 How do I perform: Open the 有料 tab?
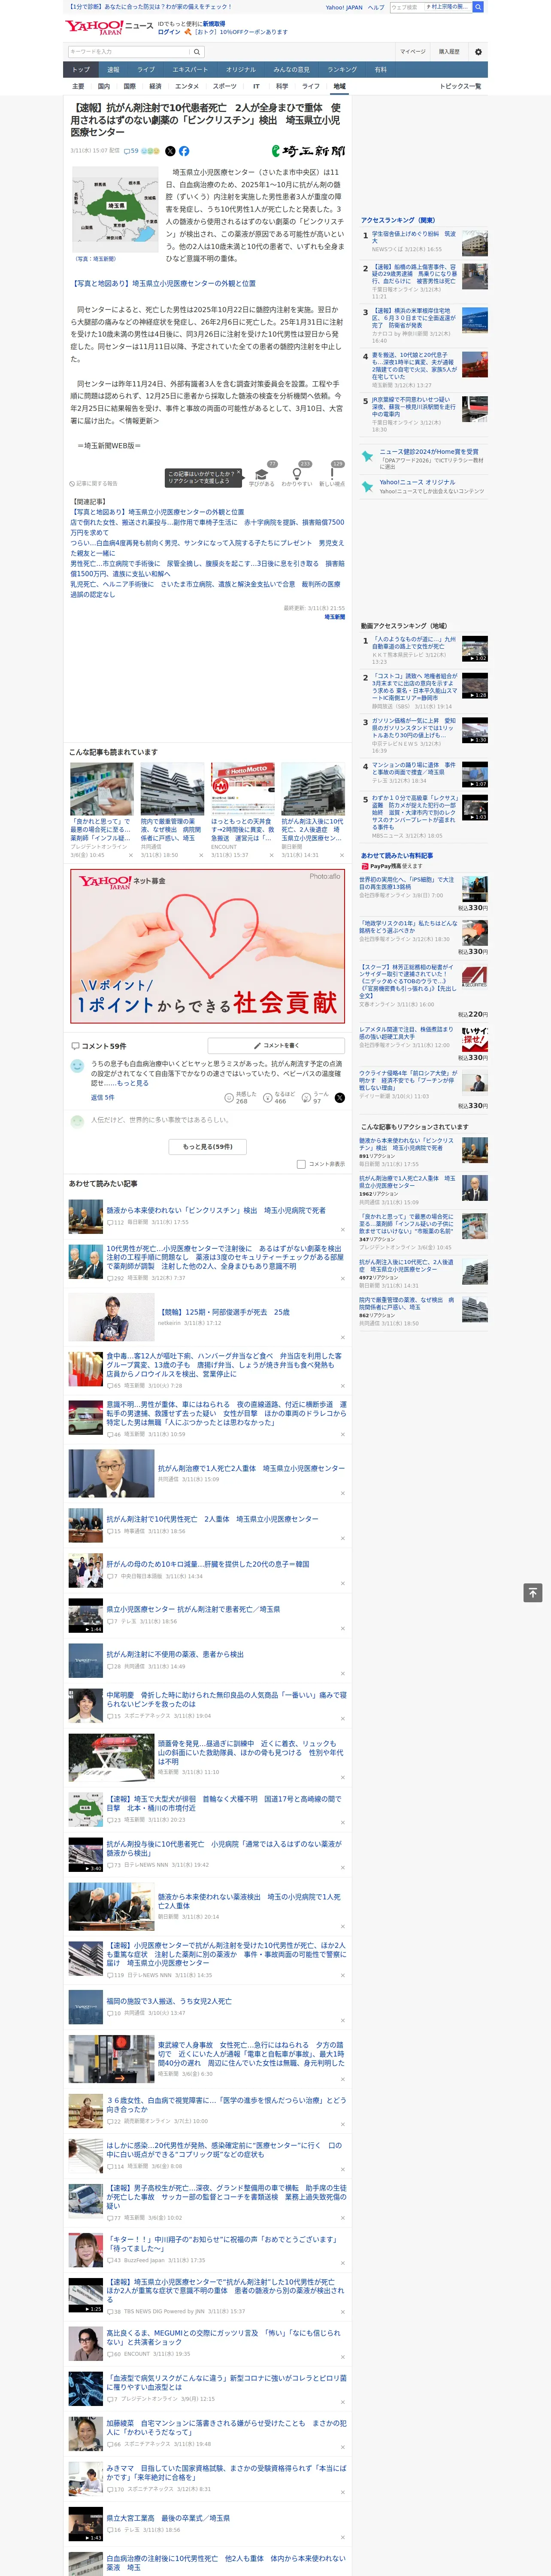pyautogui.click(x=381, y=70)
